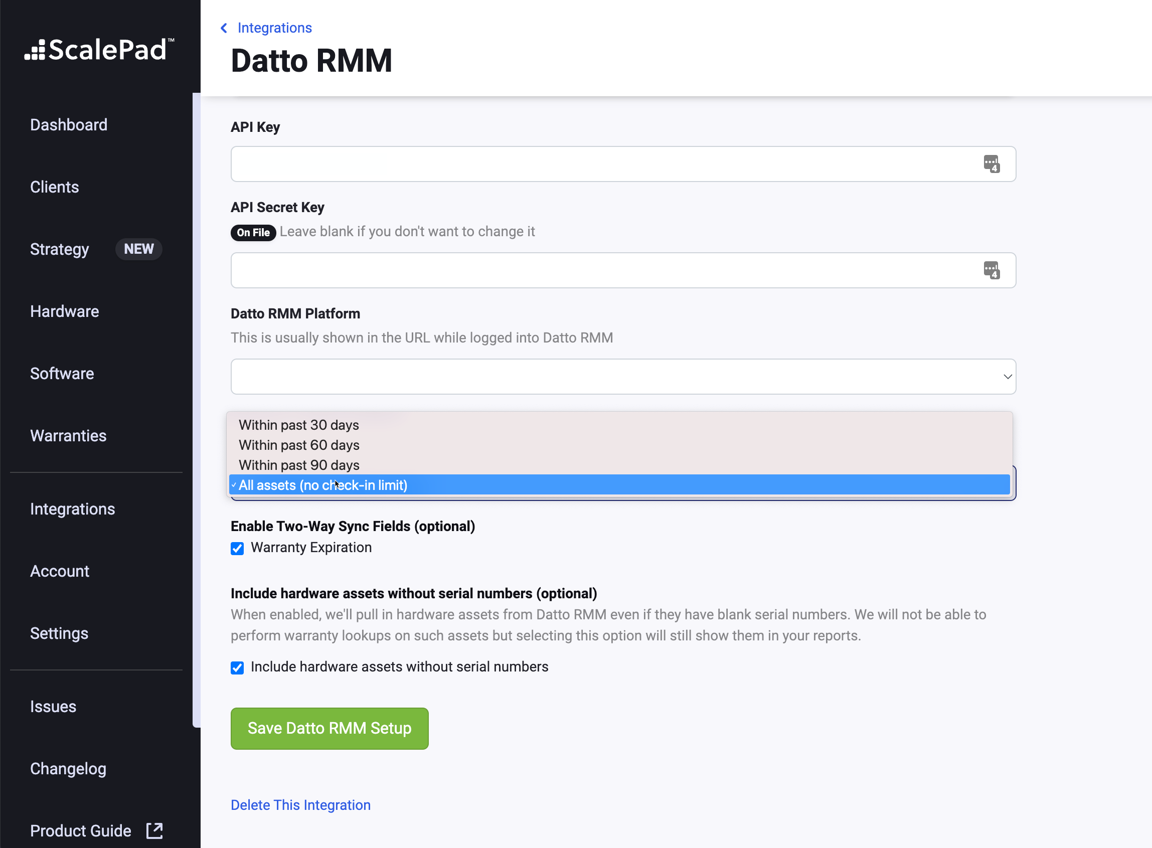Select Within past 30 days option
Screen dimensions: 1152x848
[x=620, y=425]
